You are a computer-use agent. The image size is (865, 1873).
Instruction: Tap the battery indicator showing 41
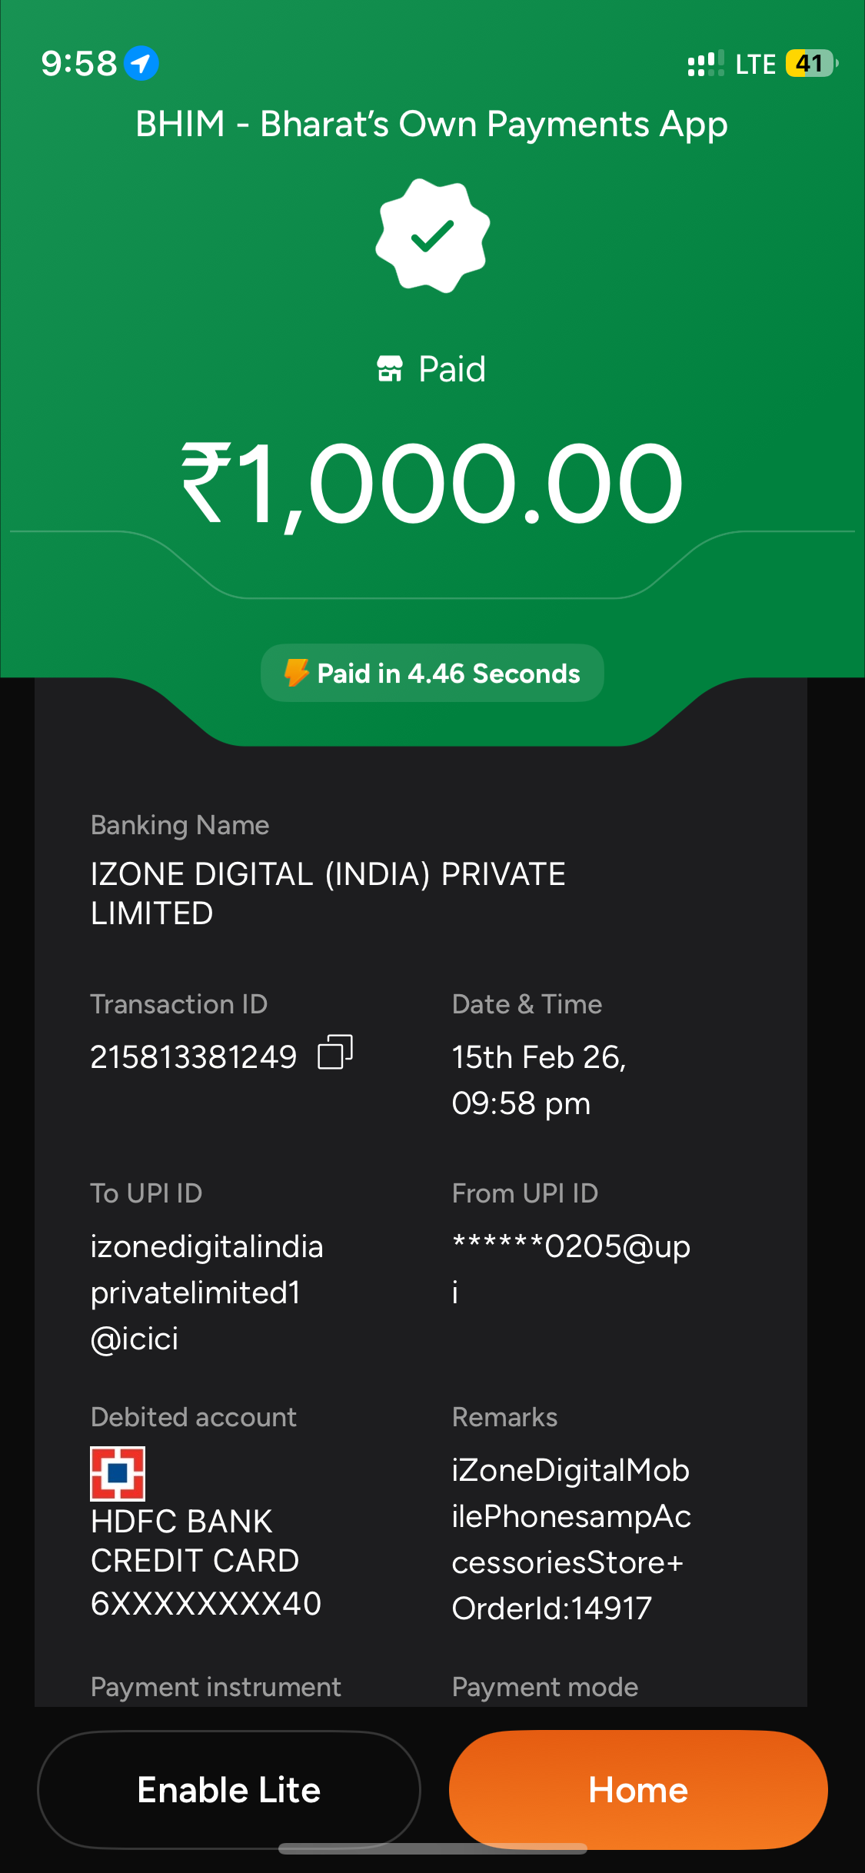pos(810,63)
